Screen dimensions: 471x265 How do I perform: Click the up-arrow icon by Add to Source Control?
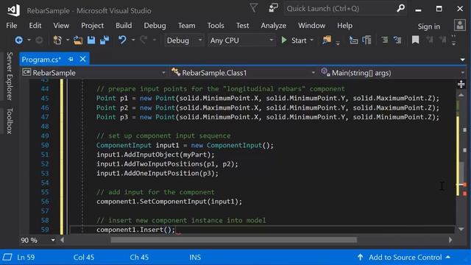pyautogui.click(x=360, y=257)
